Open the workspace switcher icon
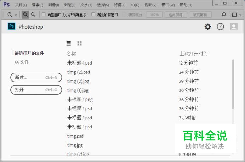Screen dimensions: 245x162 (x=234, y=14)
